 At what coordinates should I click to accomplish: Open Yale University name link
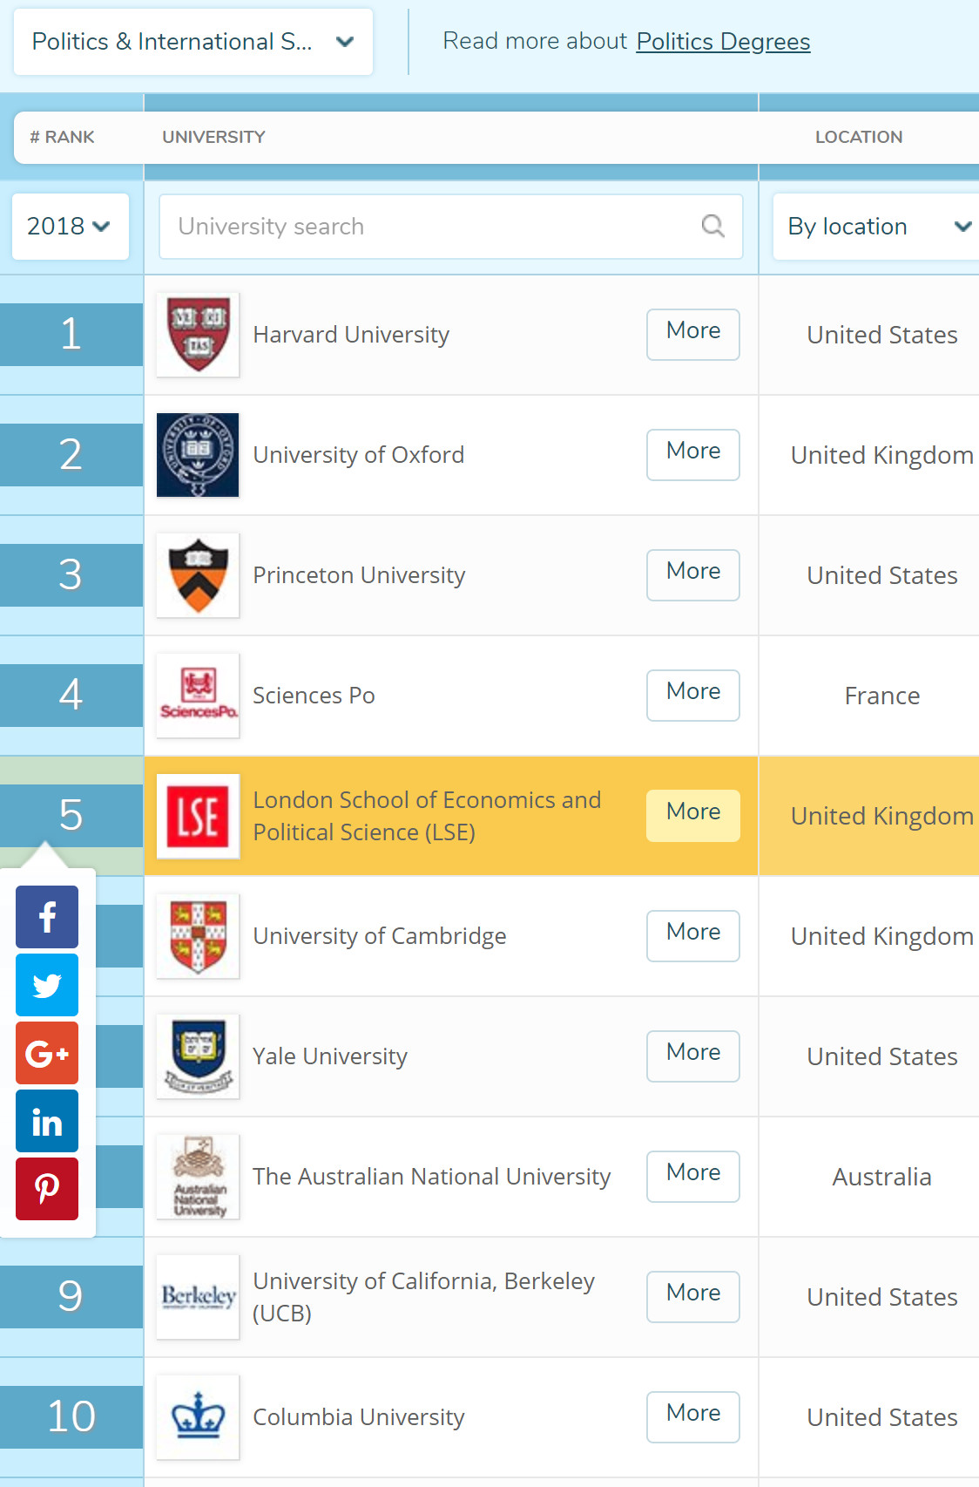[330, 1056]
